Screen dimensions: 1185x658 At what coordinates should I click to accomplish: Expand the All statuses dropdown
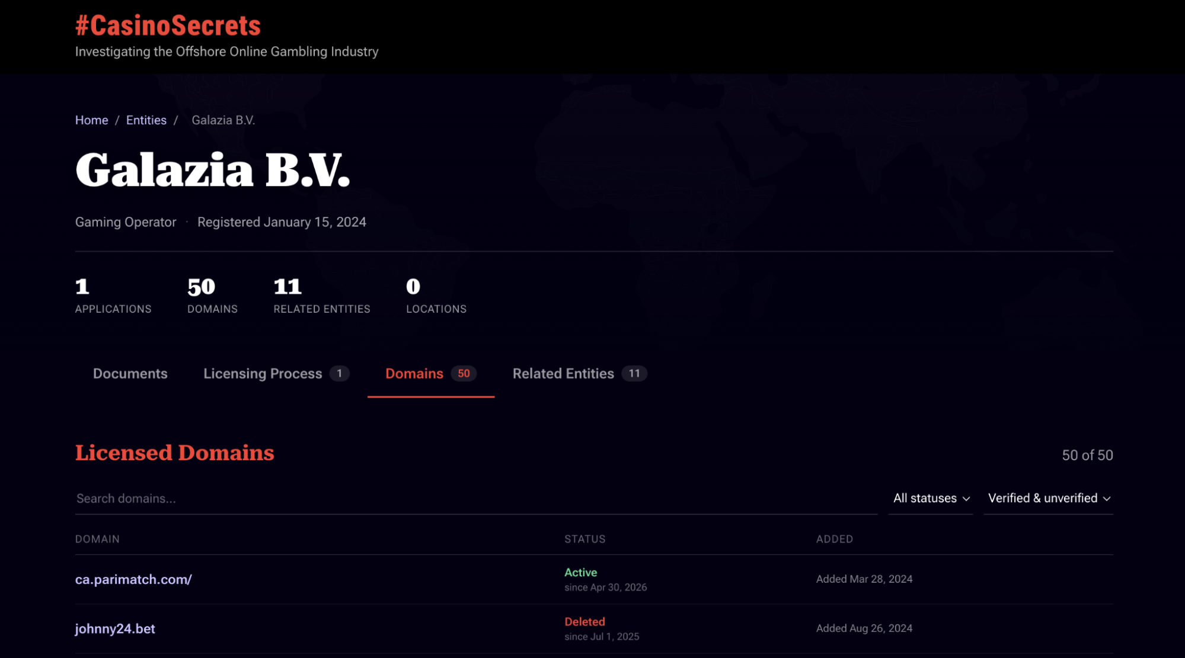[931, 499]
